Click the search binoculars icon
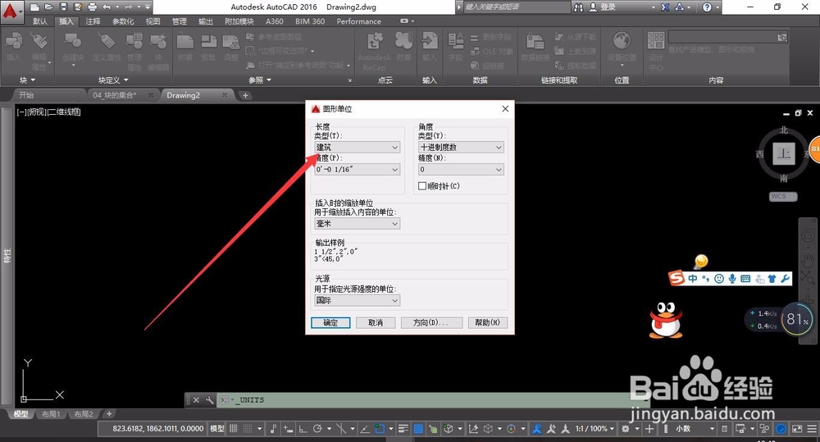 578,7
